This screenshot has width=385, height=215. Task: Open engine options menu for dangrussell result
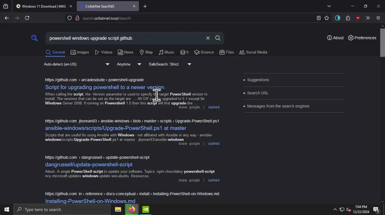pyautogui.click(x=204, y=180)
